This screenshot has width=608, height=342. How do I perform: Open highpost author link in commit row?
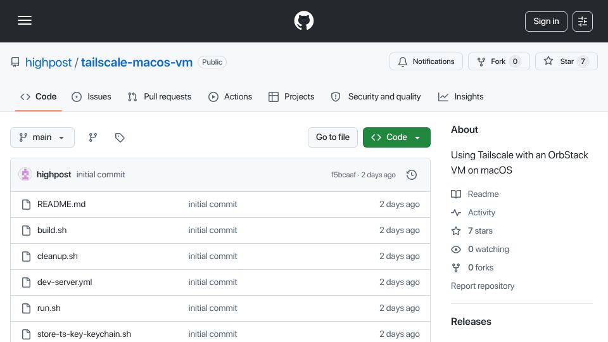coord(54,175)
